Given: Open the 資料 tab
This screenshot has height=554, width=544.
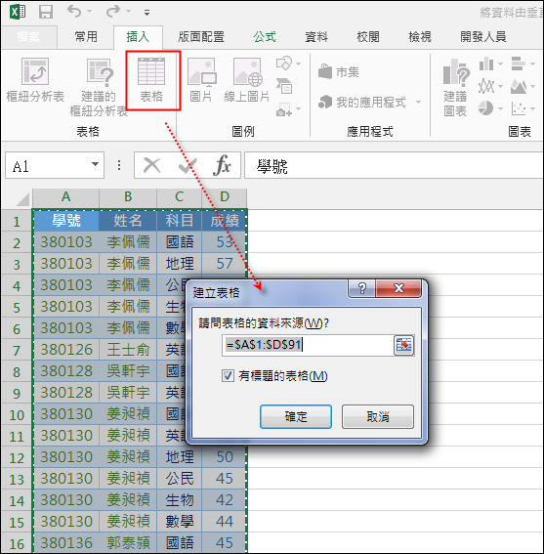Looking at the screenshot, I should point(316,37).
